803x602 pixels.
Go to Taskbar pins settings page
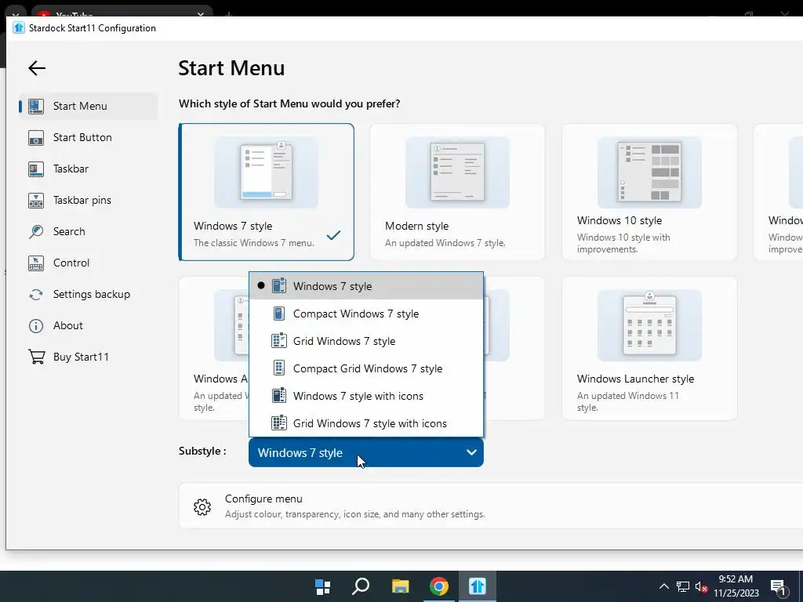pos(88,200)
